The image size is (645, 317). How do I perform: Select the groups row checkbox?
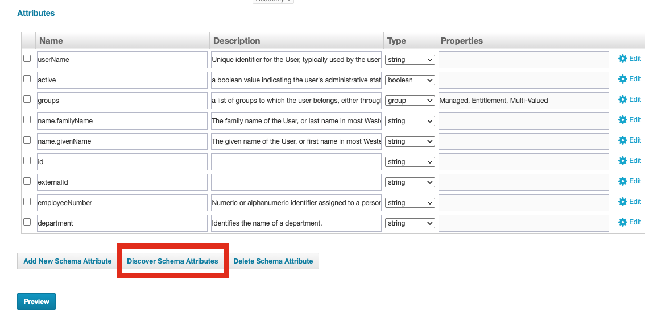pos(27,99)
